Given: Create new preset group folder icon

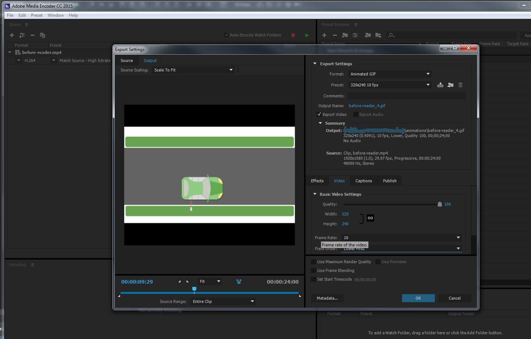Looking at the screenshot, I should tap(345, 35).
